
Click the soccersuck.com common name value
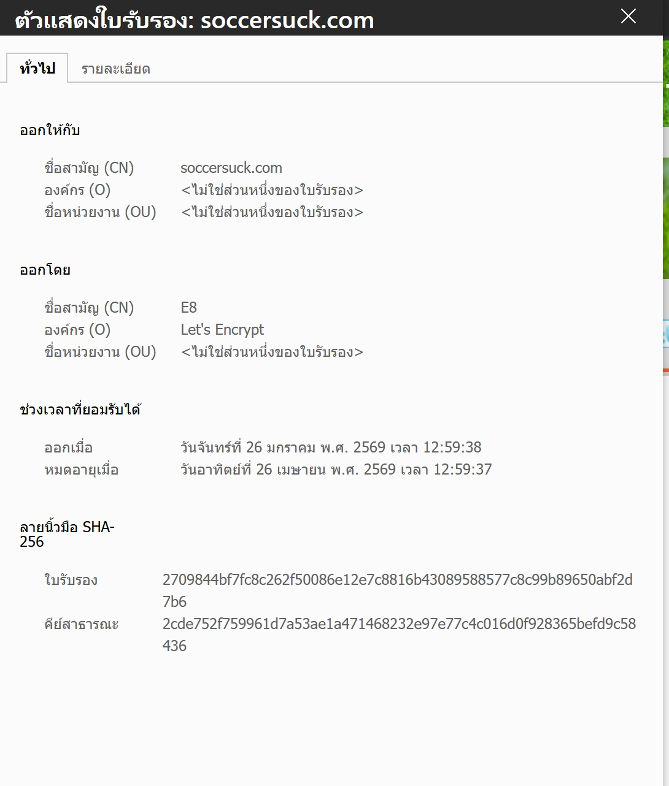[x=231, y=168]
